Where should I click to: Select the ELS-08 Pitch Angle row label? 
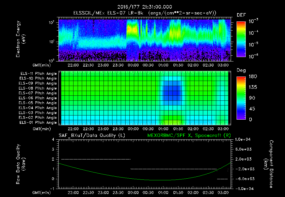(x=38, y=88)
